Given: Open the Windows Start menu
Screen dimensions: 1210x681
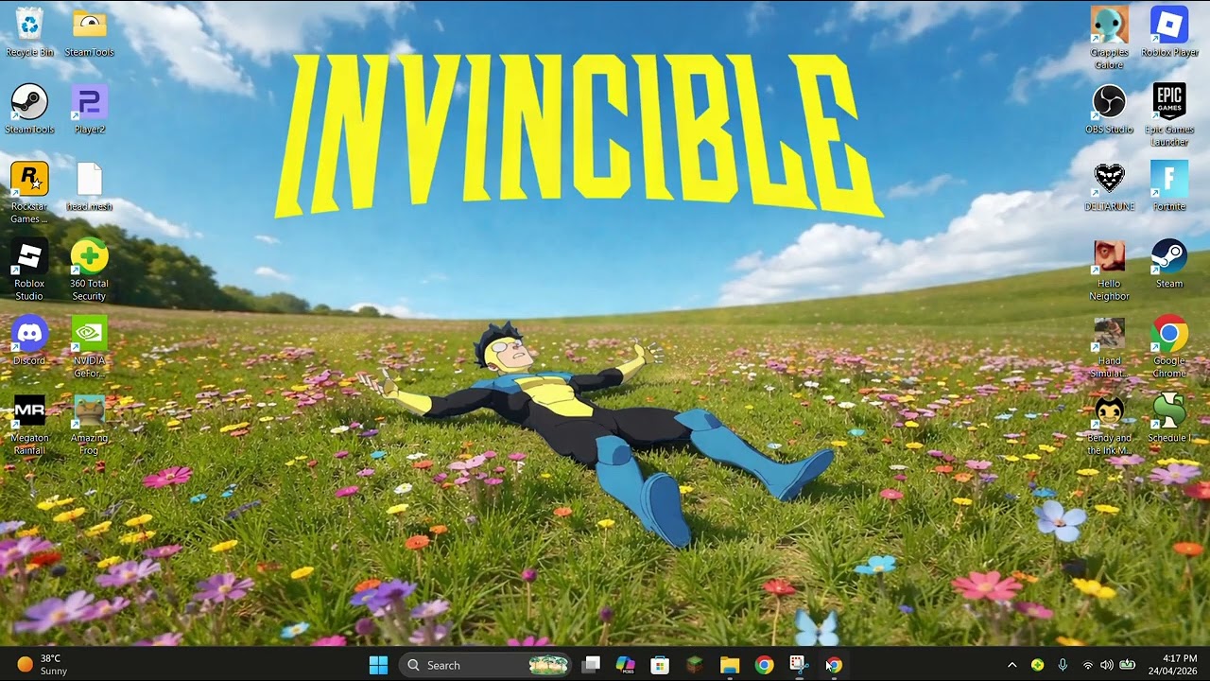Looking at the screenshot, I should coord(378,665).
